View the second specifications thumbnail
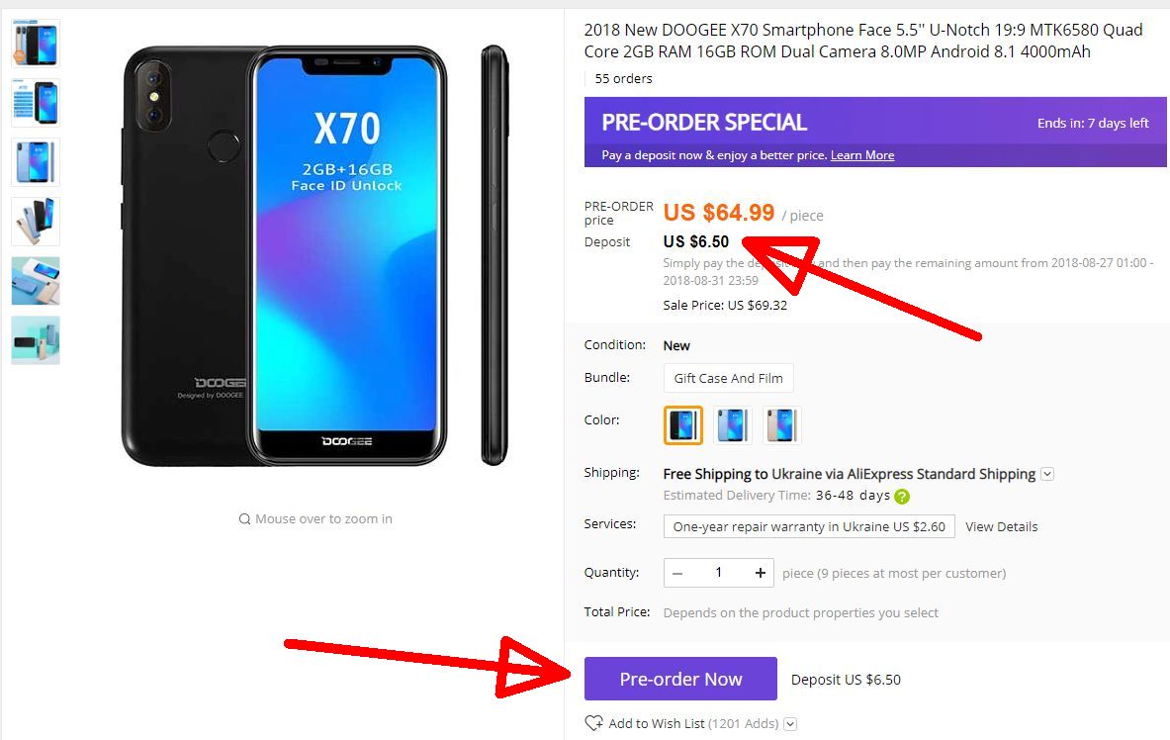The image size is (1170, 740). tap(35, 102)
